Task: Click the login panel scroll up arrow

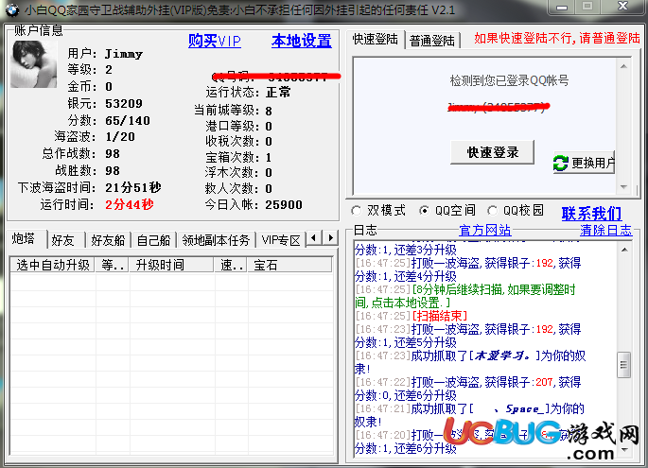Action: point(623,66)
